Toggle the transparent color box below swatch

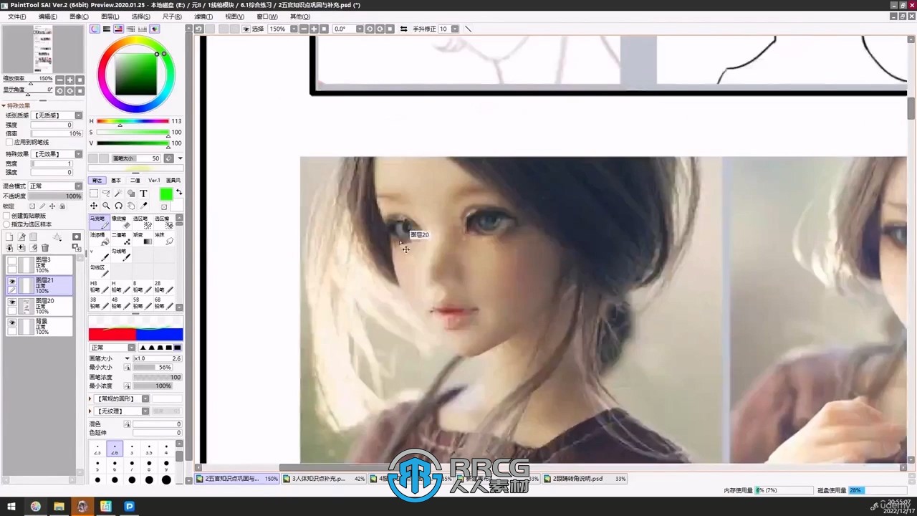coord(164,206)
